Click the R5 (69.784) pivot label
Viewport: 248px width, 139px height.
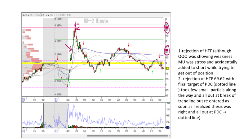(58, 25)
